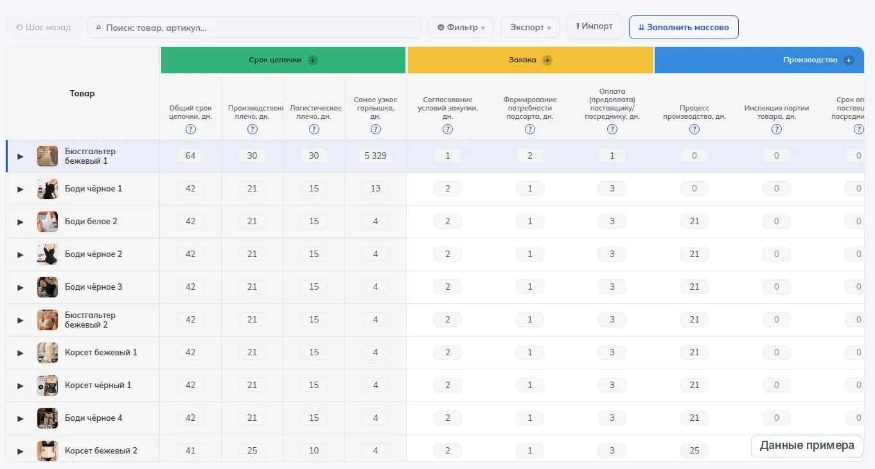Open help icon under Общий срок цепочки
The width and height of the screenshot is (875, 469).
coord(191,129)
